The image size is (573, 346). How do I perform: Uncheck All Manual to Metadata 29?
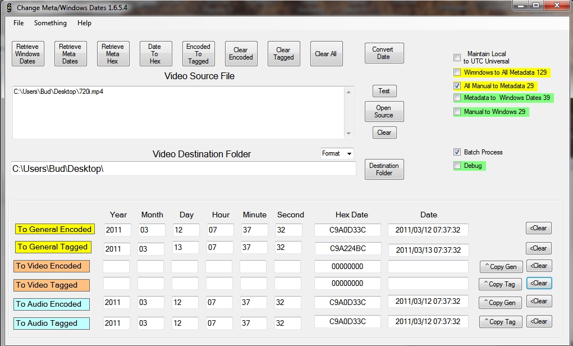[457, 86]
